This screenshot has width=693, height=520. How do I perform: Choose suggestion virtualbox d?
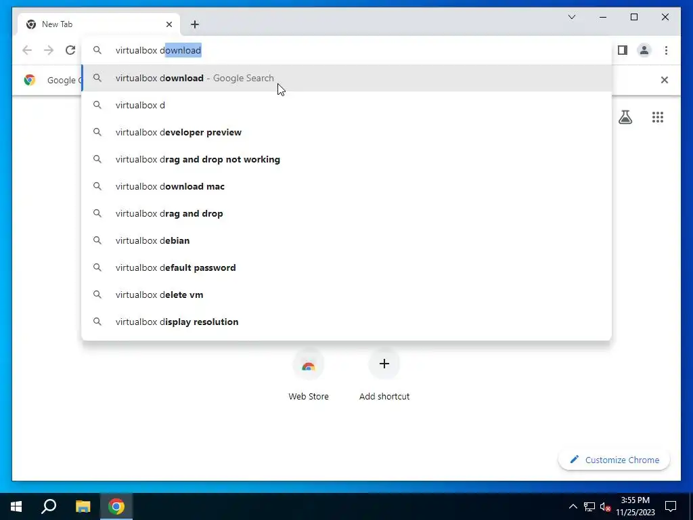pyautogui.click(x=347, y=105)
